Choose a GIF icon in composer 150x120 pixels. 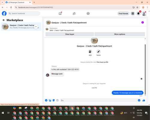pos(57,100)
